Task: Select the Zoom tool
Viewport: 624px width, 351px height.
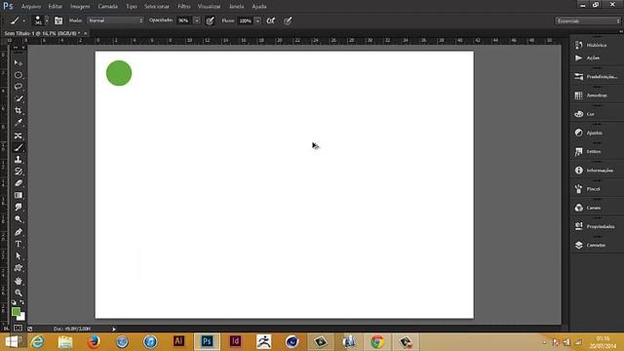Action: pos(19,292)
